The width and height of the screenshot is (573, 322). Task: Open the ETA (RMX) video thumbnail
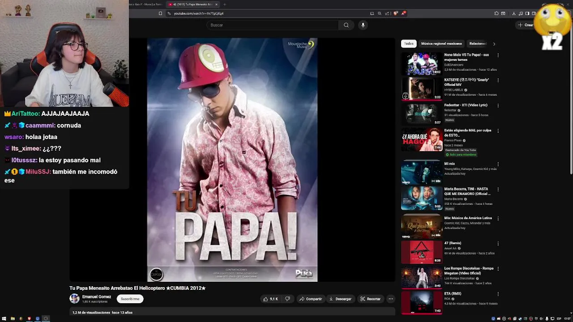click(421, 303)
